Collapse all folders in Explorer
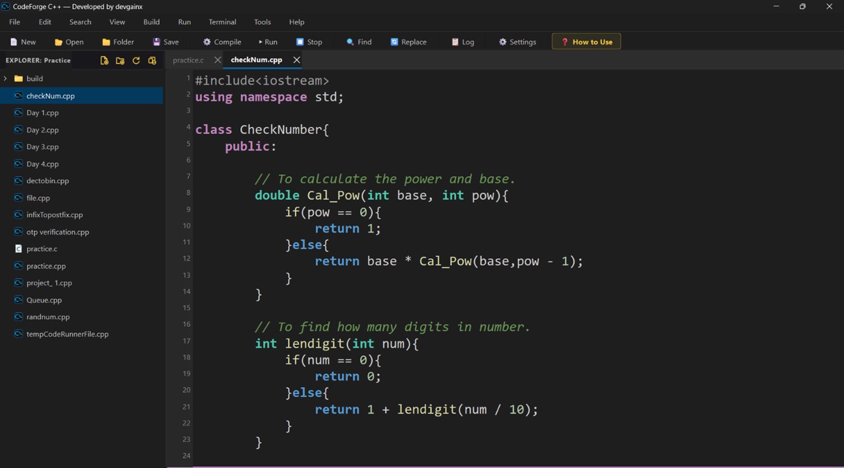 point(152,60)
